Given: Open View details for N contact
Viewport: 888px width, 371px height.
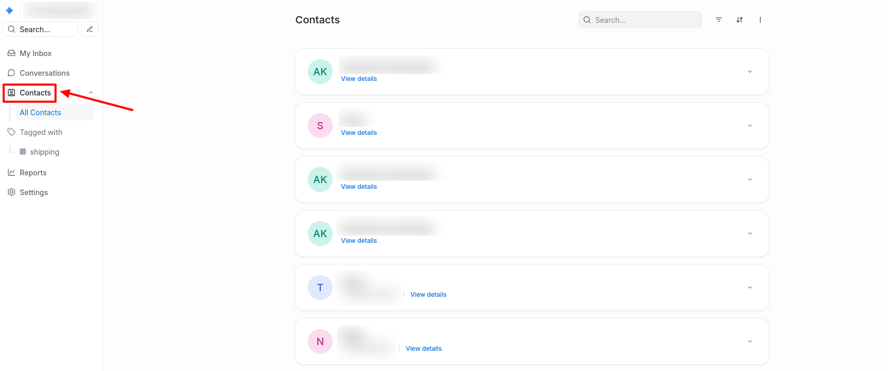Looking at the screenshot, I should [423, 349].
